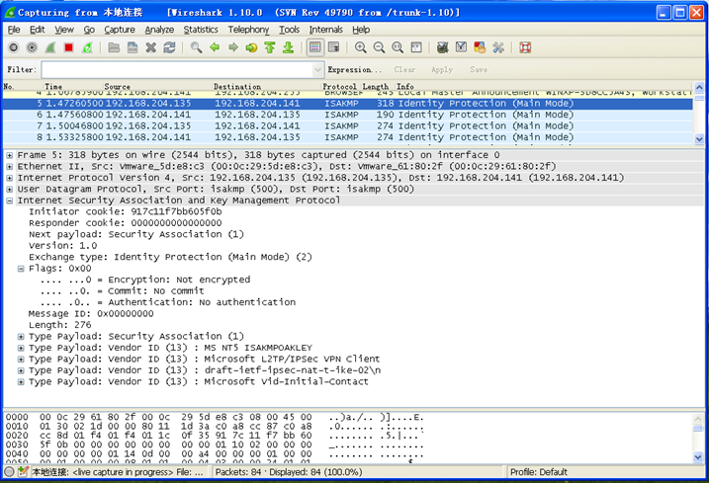Image resolution: width=709 pixels, height=483 pixels.
Task: Toggle auto-scroll in live capture
Action: [334, 47]
